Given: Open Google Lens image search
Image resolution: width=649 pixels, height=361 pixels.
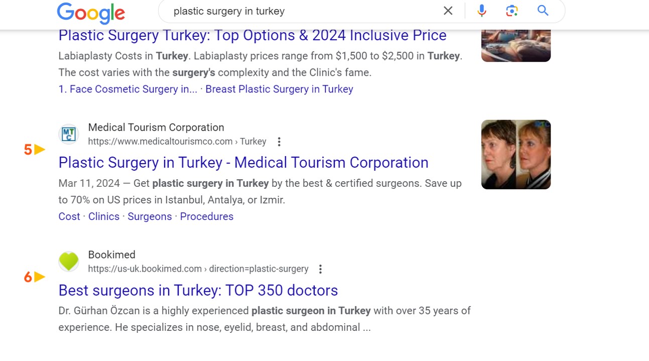Looking at the screenshot, I should (512, 10).
